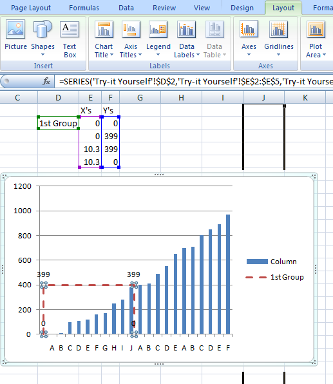This screenshot has height=384, width=333.
Task: Click the Legend icon
Action: click(158, 30)
